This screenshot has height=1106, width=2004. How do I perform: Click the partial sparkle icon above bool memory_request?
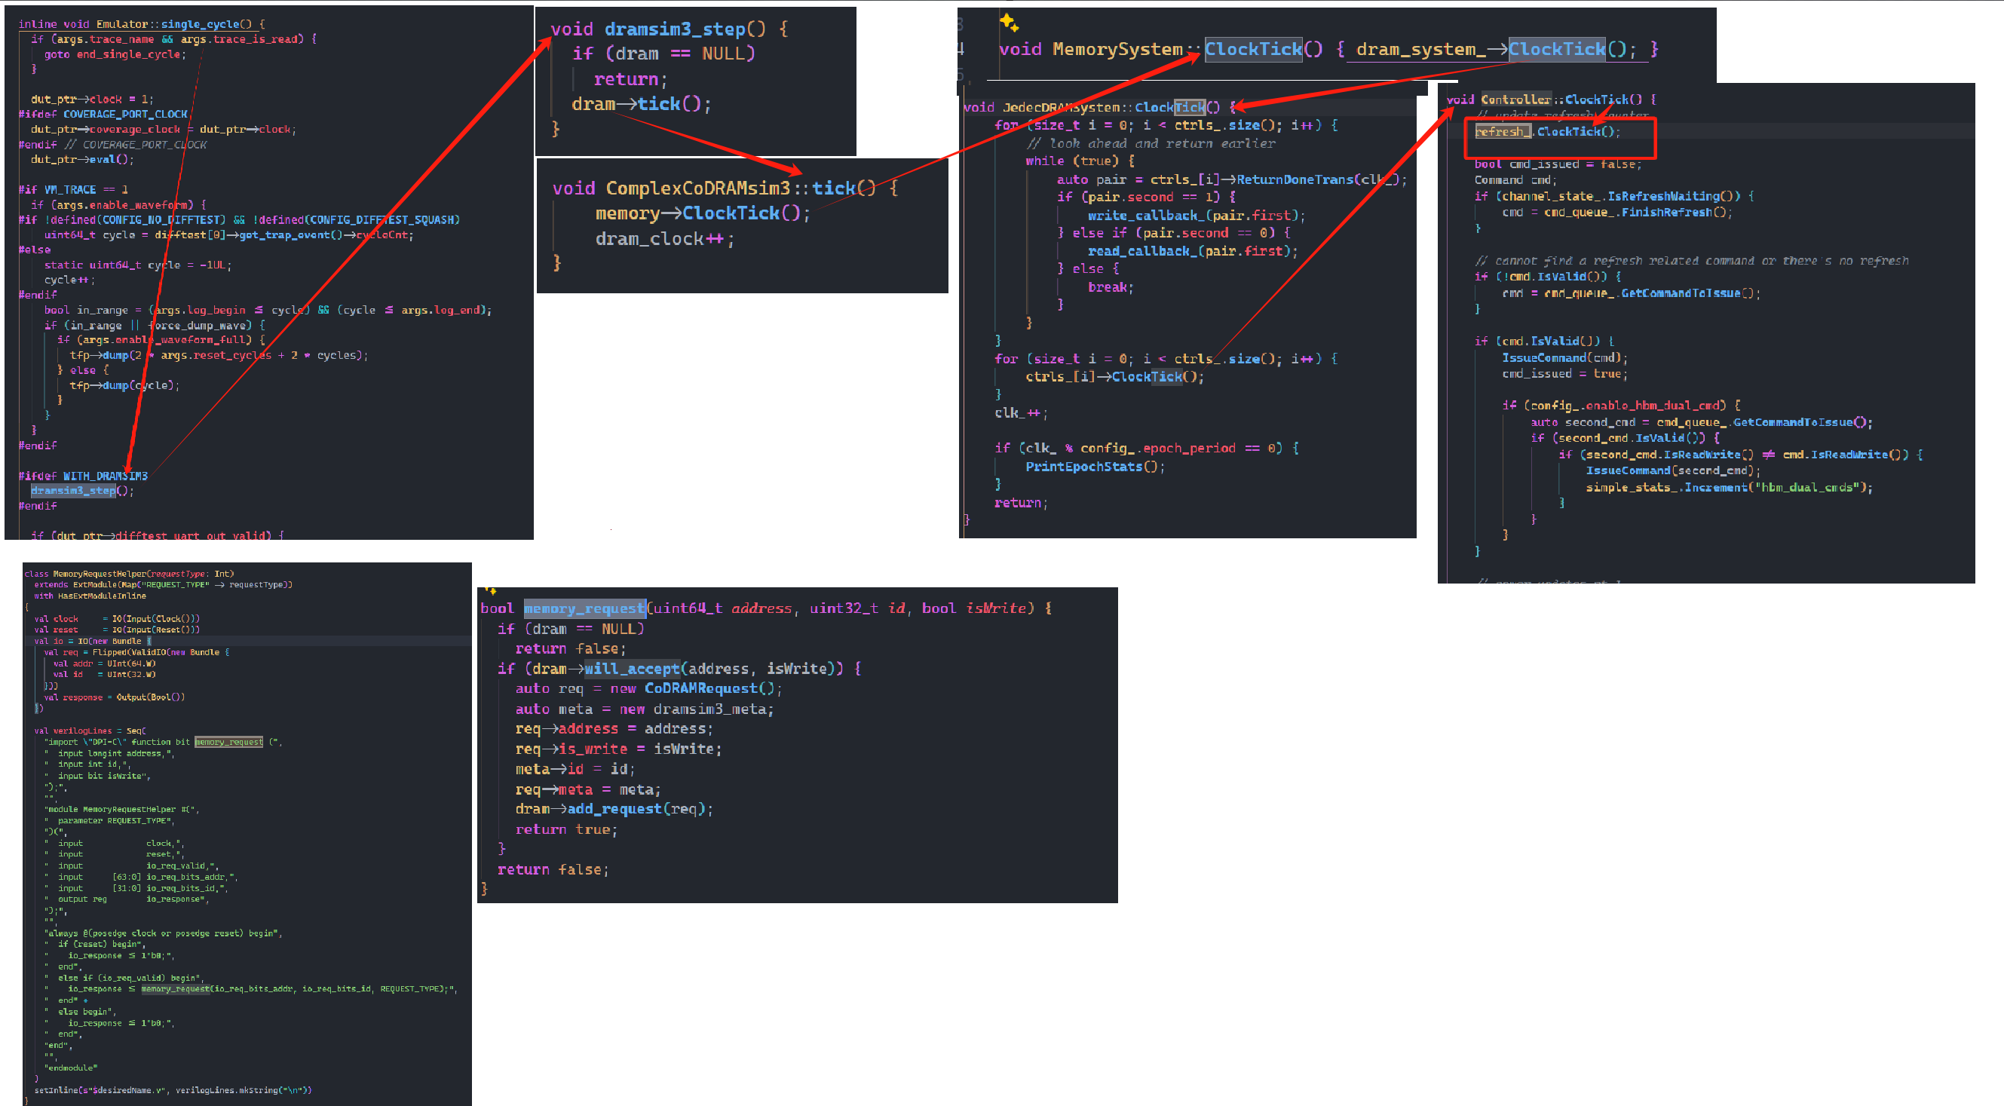(x=491, y=591)
